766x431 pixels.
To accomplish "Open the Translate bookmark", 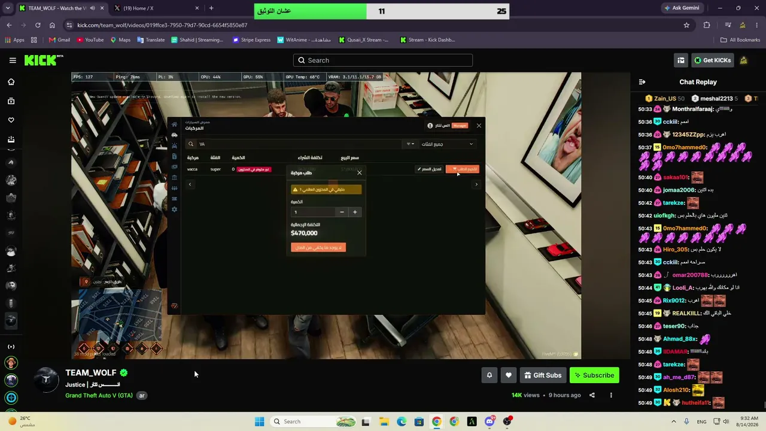I will click(x=151, y=40).
